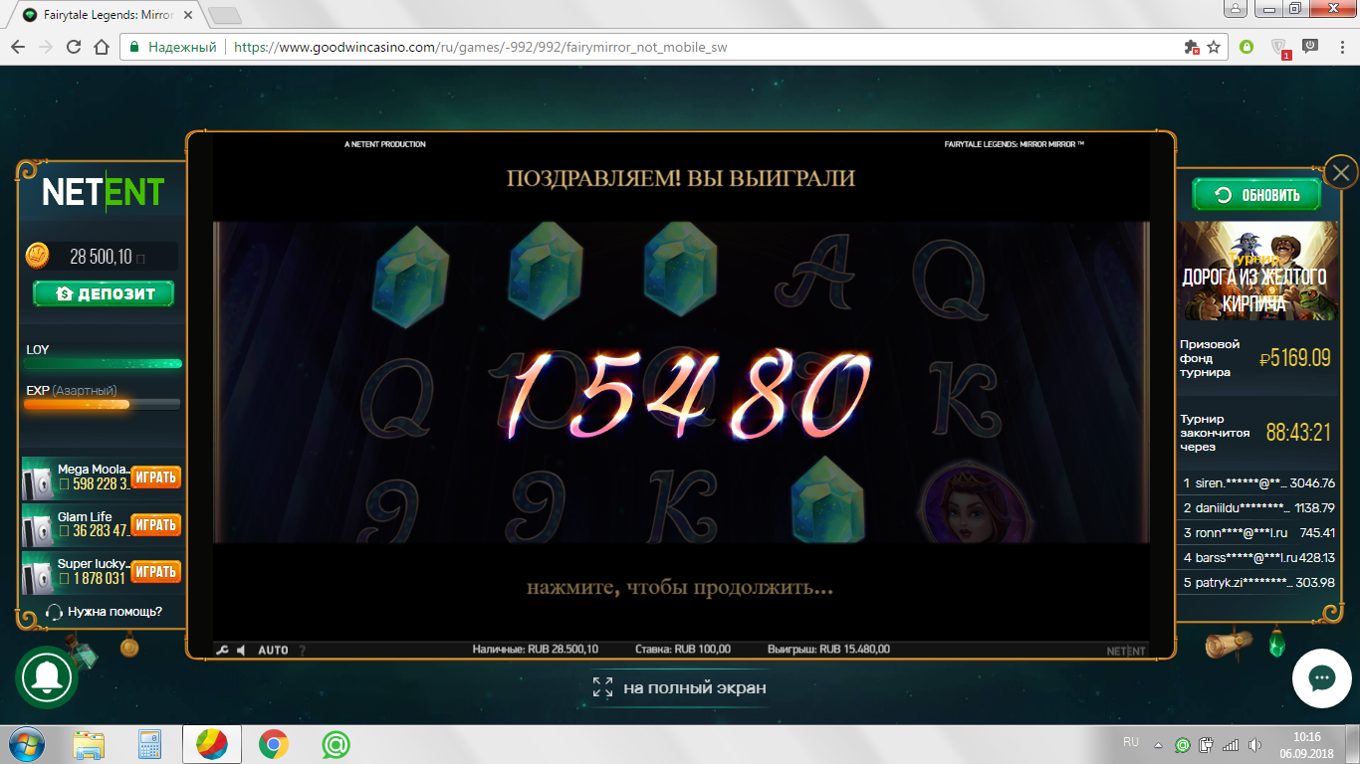Click the gold coin balance icon
Screen dimensions: 1360x764
(37, 257)
